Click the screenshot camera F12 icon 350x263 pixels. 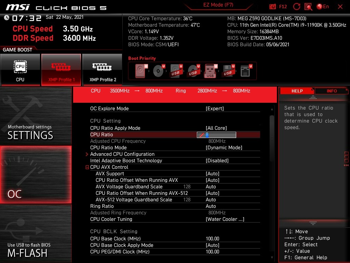point(273,7)
